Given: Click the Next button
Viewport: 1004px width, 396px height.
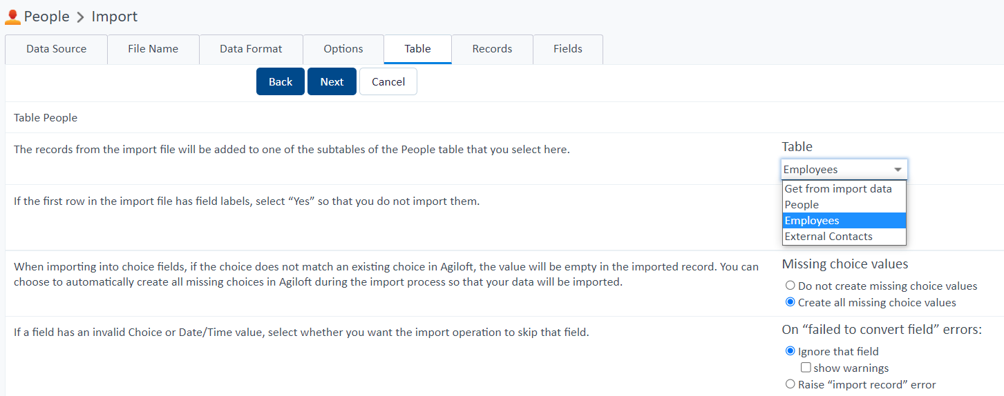Looking at the screenshot, I should 332,81.
